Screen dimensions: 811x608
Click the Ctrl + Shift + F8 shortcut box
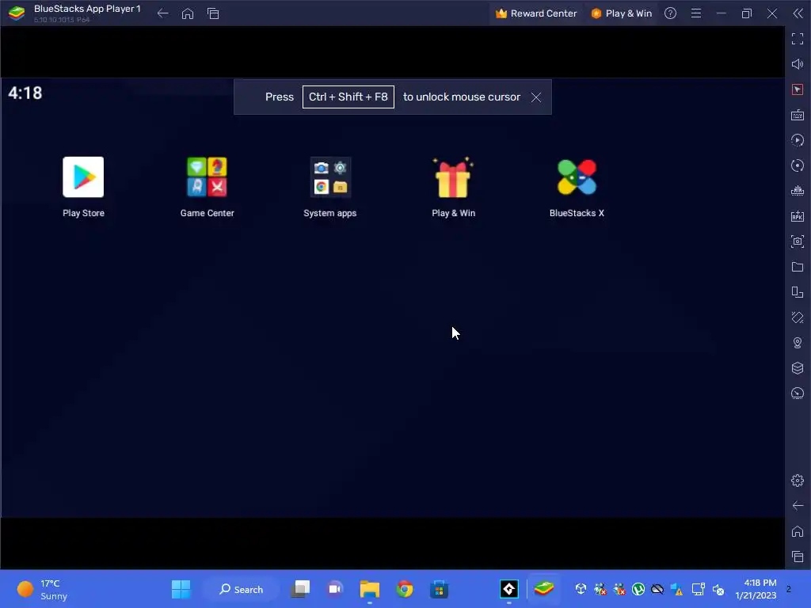click(348, 97)
